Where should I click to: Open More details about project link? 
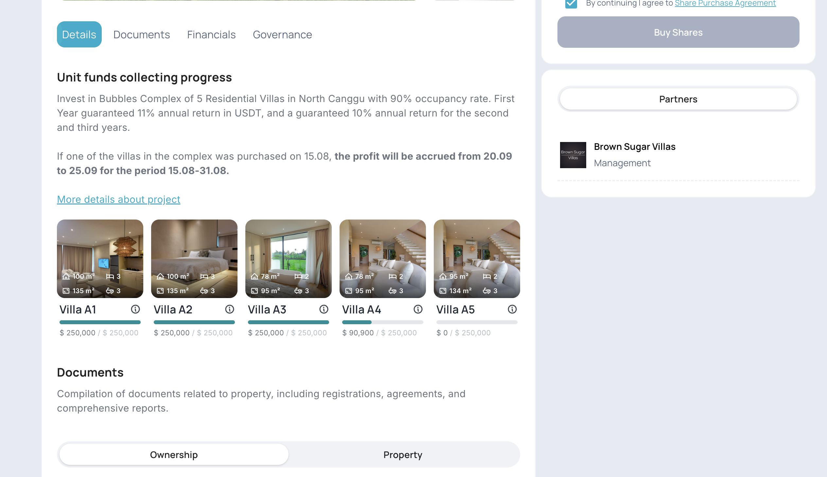[118, 199]
